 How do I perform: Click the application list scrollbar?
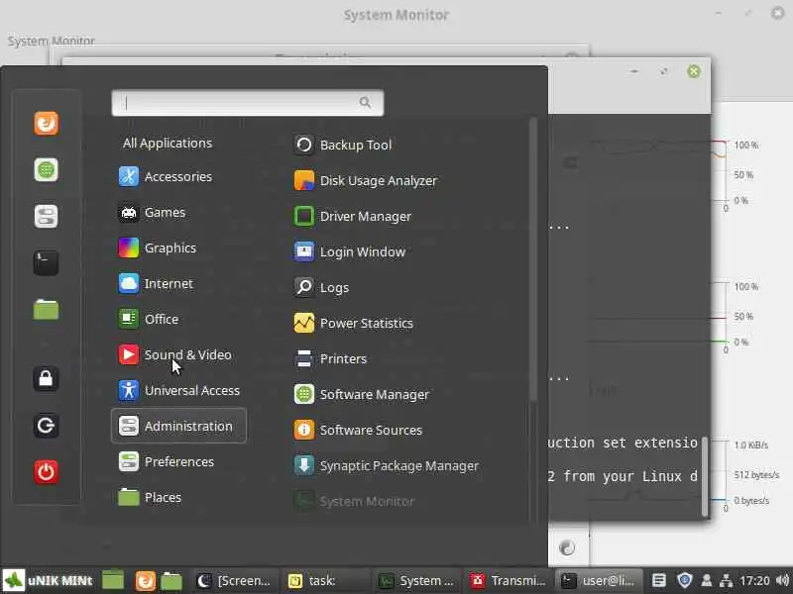532,260
